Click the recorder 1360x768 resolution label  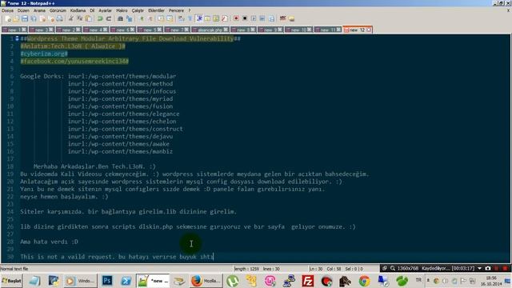coord(408,268)
